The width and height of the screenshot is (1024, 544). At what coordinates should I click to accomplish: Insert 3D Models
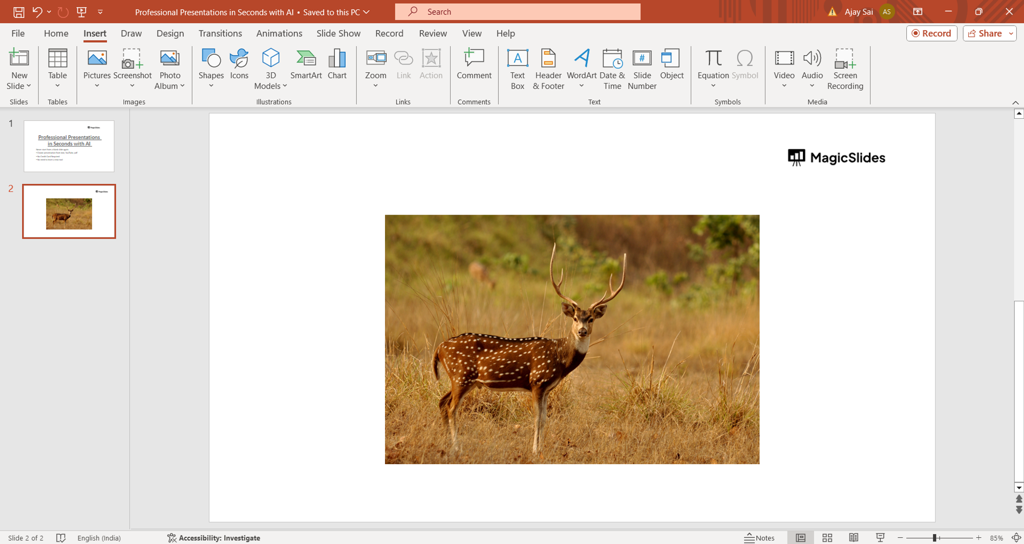click(x=271, y=69)
